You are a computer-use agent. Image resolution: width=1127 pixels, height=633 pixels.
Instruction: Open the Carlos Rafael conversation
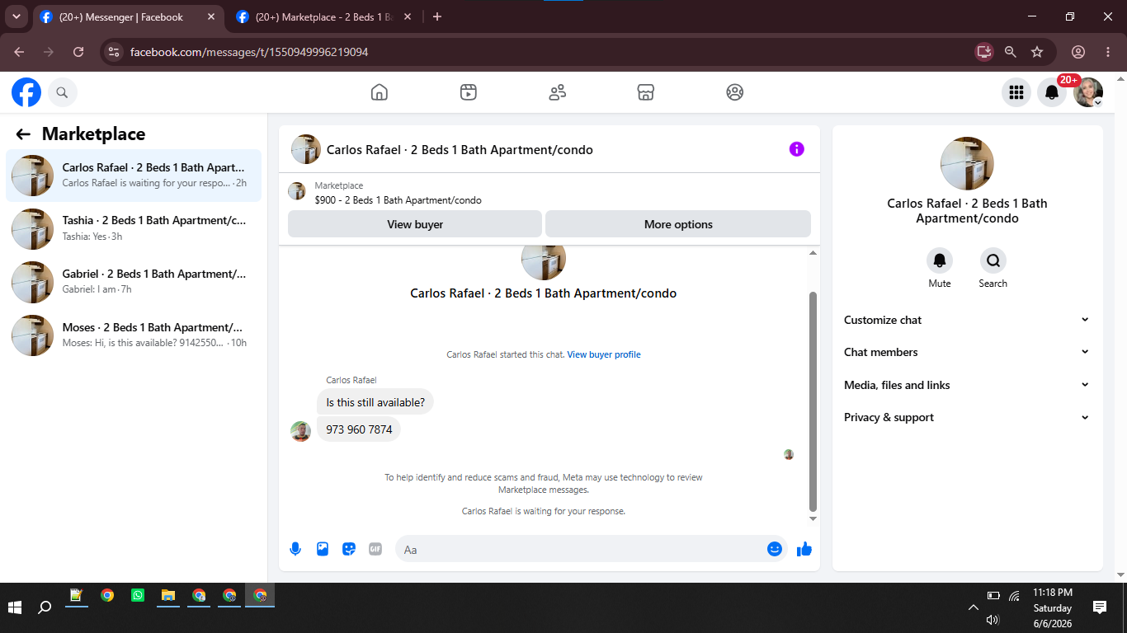(134, 176)
